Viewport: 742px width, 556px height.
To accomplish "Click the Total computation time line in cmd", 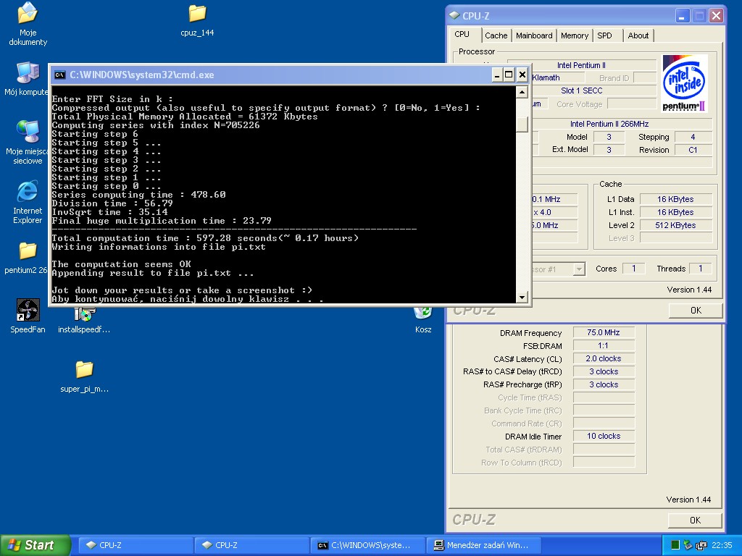I will (x=205, y=237).
